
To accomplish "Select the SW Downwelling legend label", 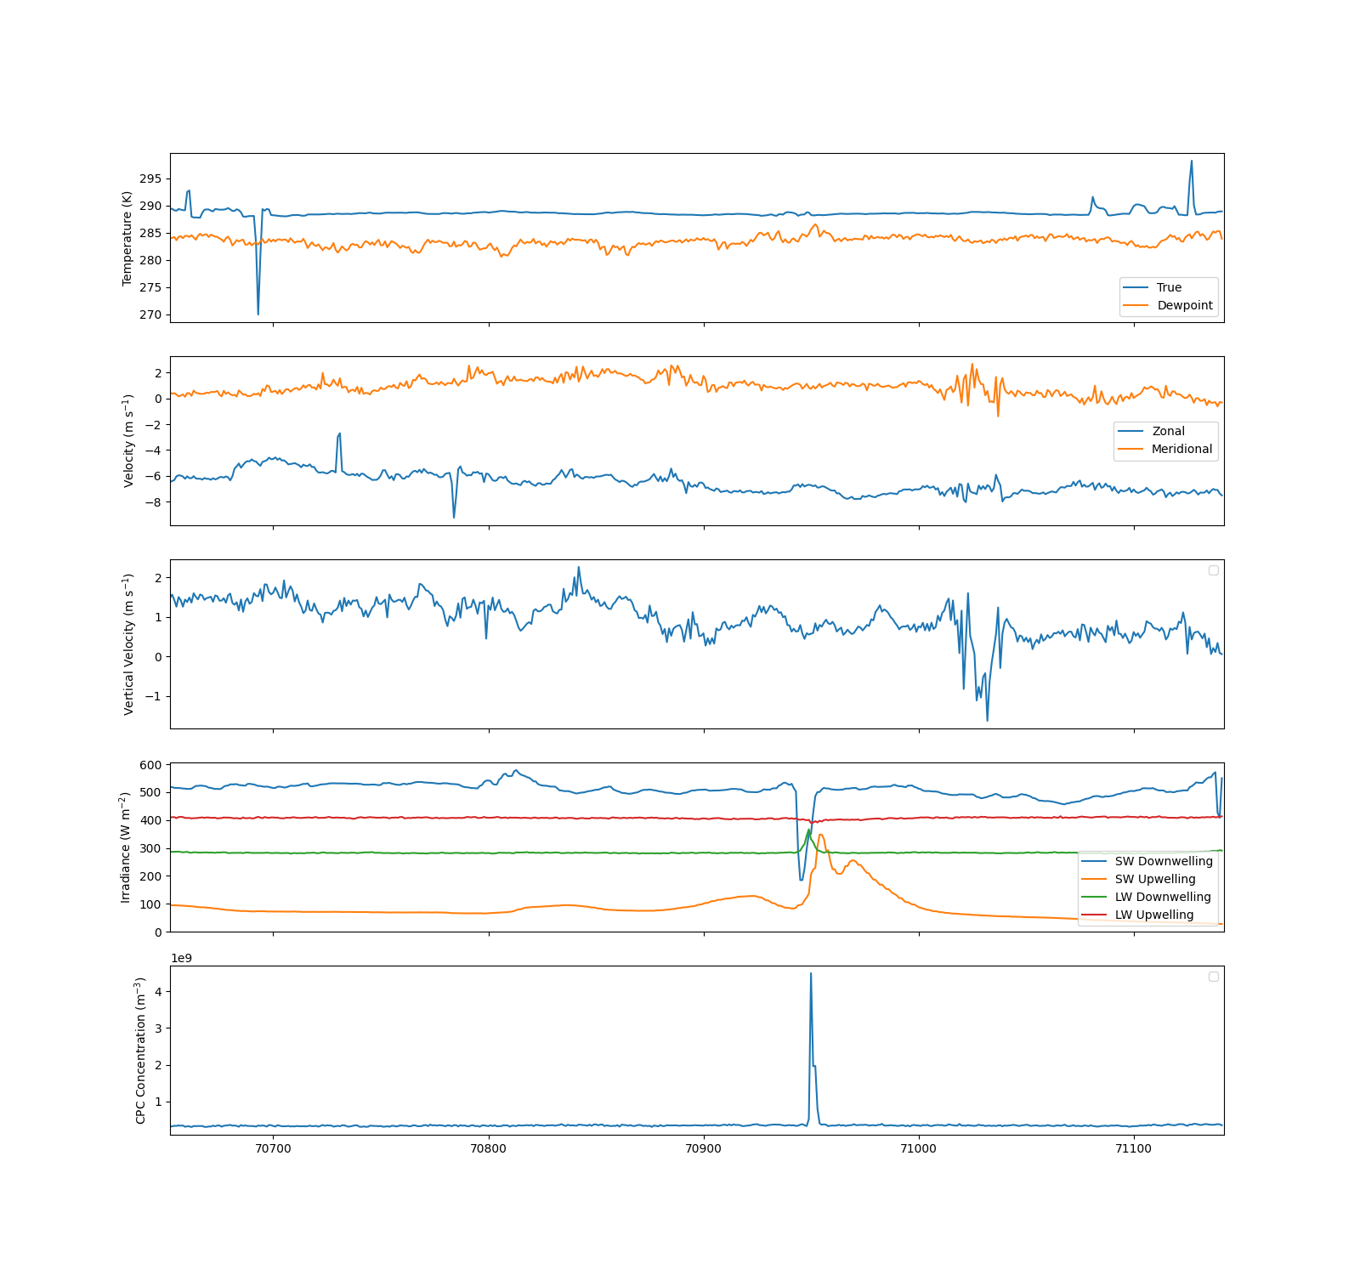I will pyautogui.click(x=1163, y=861).
